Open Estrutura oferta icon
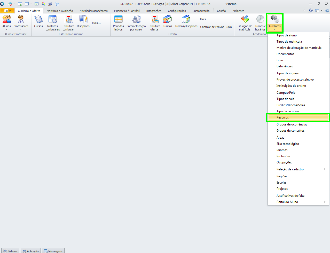The image size is (330, 253). [154, 23]
